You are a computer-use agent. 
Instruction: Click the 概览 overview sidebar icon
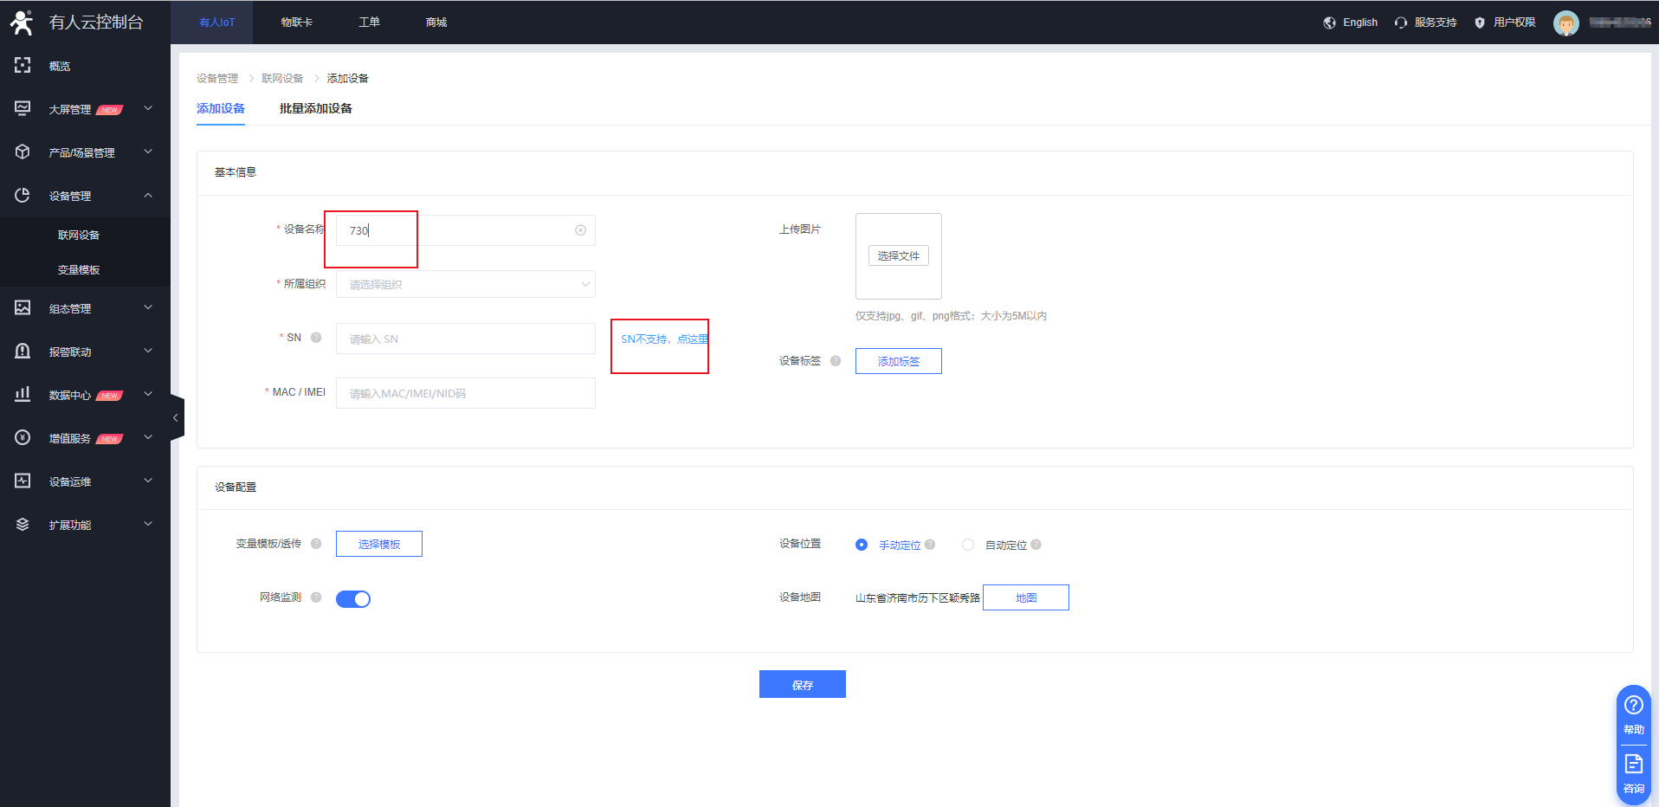click(x=23, y=66)
